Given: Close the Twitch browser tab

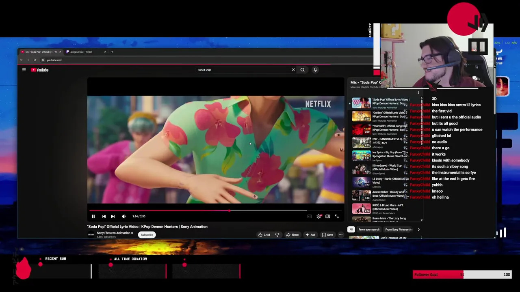Looking at the screenshot, I should tap(105, 52).
